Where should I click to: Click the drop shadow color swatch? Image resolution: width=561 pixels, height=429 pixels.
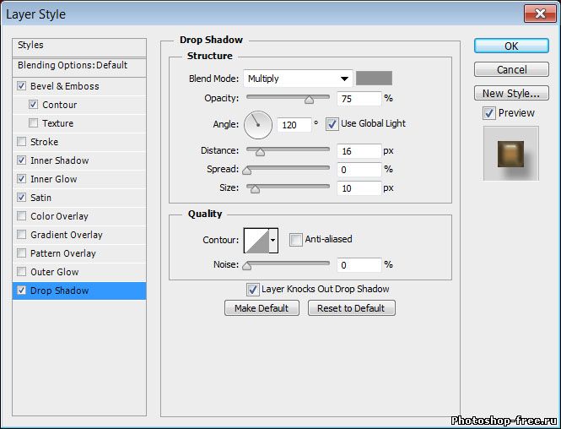click(374, 79)
